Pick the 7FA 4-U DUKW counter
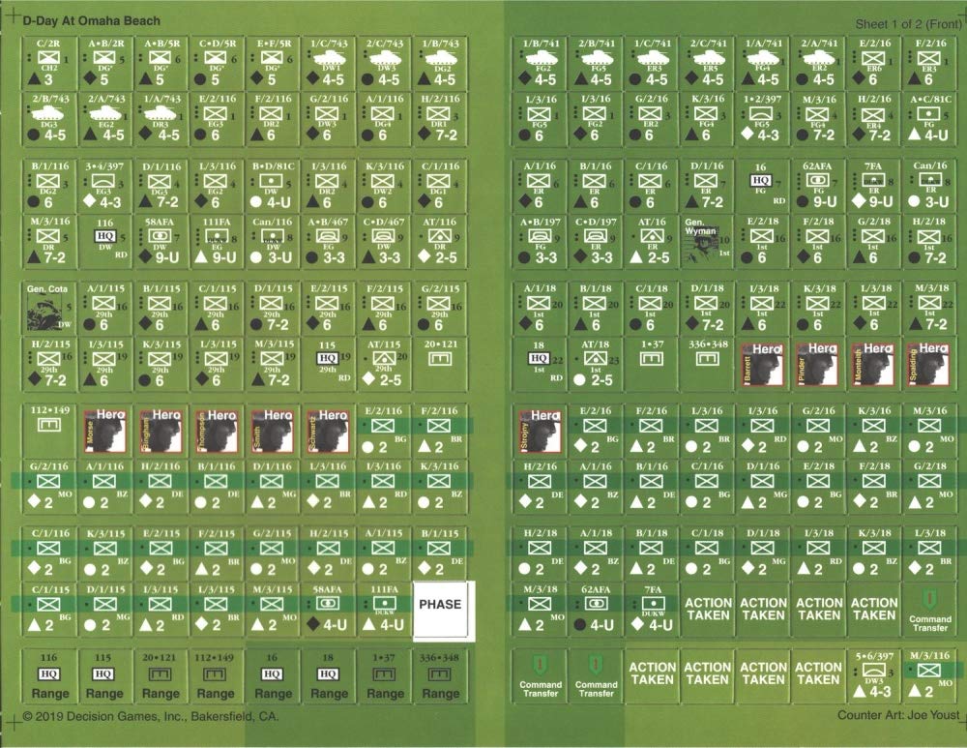Screen dimensions: 967x748 [x=651, y=609]
